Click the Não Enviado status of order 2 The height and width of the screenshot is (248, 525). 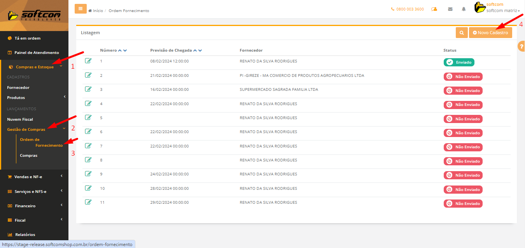[x=463, y=76]
